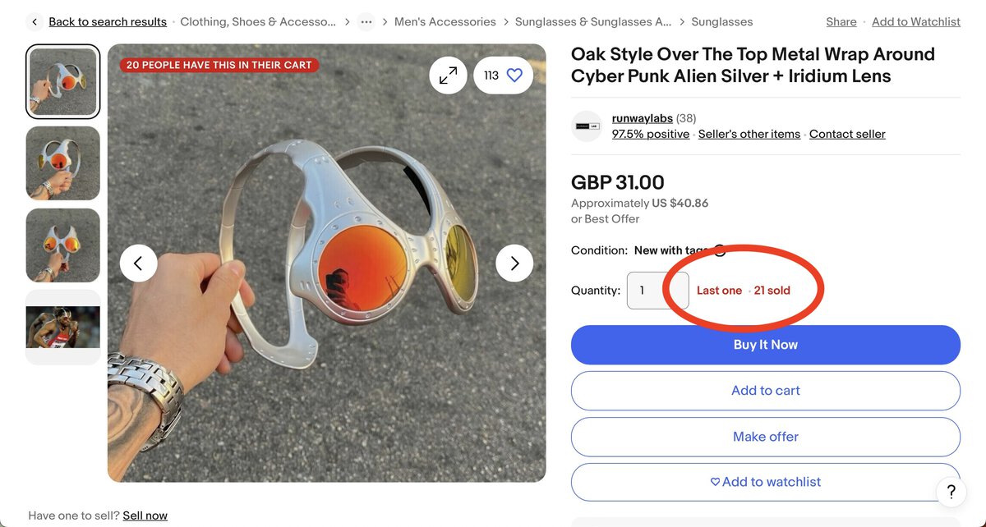The height and width of the screenshot is (527, 986).
Task: Click the Make offer button
Action: pos(765,436)
